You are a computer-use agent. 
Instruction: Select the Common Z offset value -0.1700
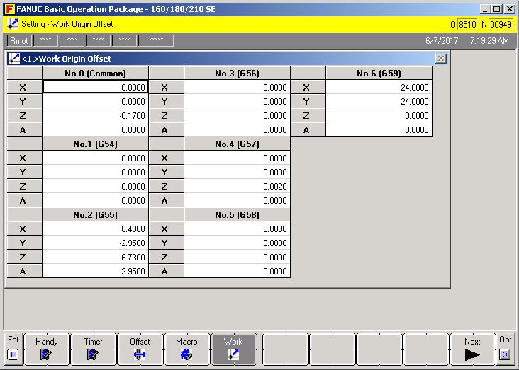[95, 116]
